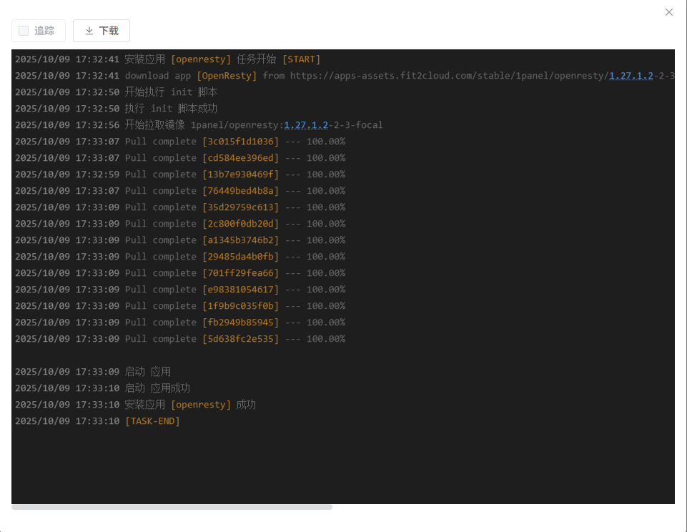Click the [OpenResty] tag in download line
The height and width of the screenshot is (532, 687).
click(227, 76)
